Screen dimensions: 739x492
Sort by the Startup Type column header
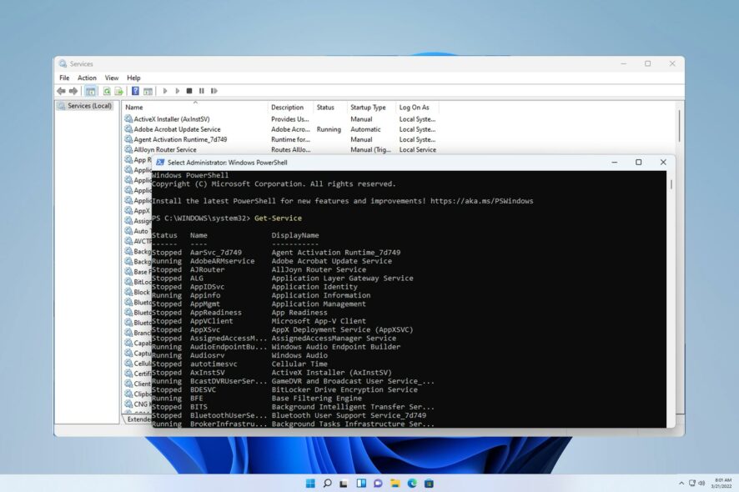[369, 107]
